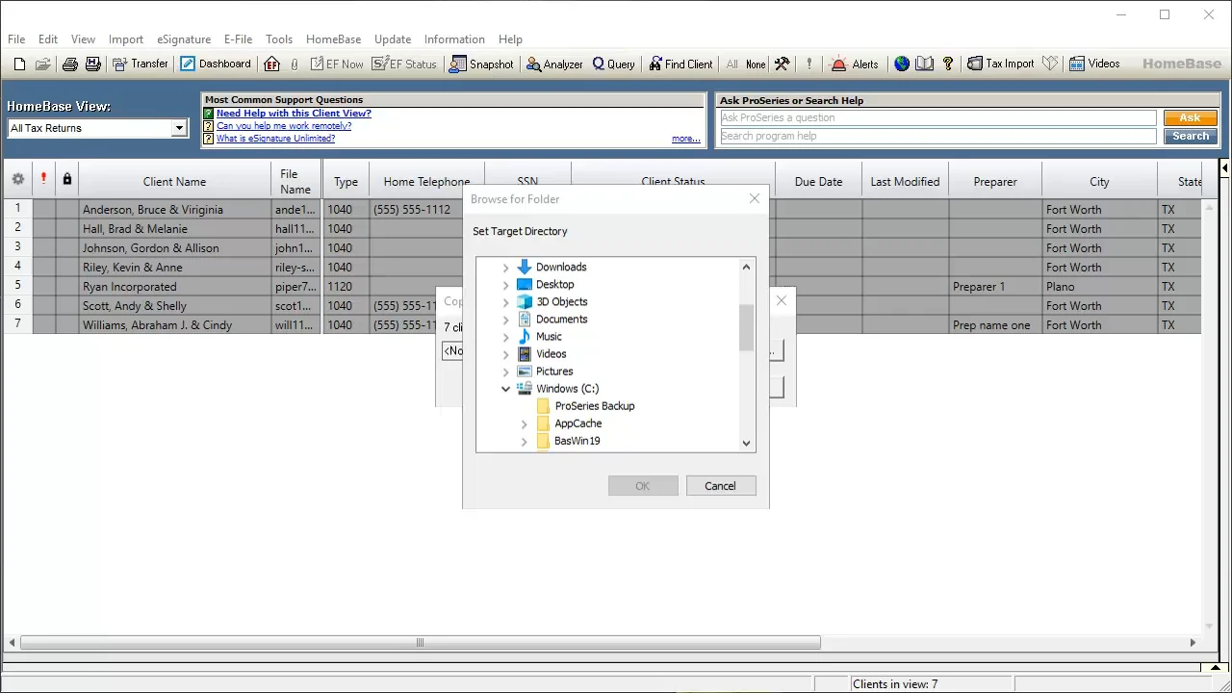Click the Search program help field

(938, 136)
